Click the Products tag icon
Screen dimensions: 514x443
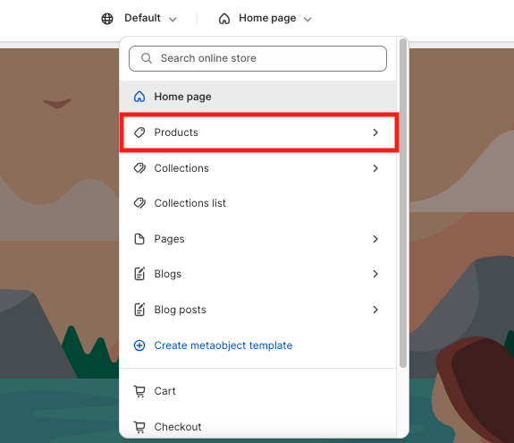pos(139,132)
